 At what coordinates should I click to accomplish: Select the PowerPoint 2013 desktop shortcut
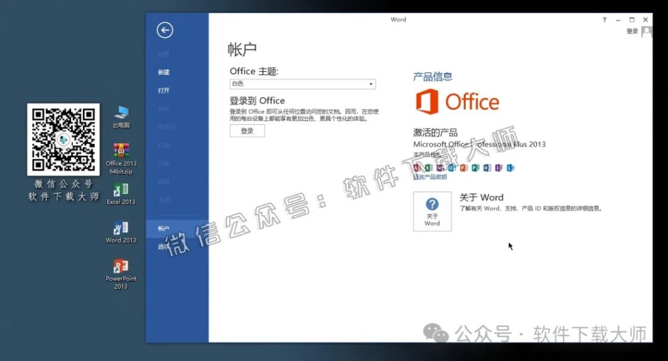(121, 274)
